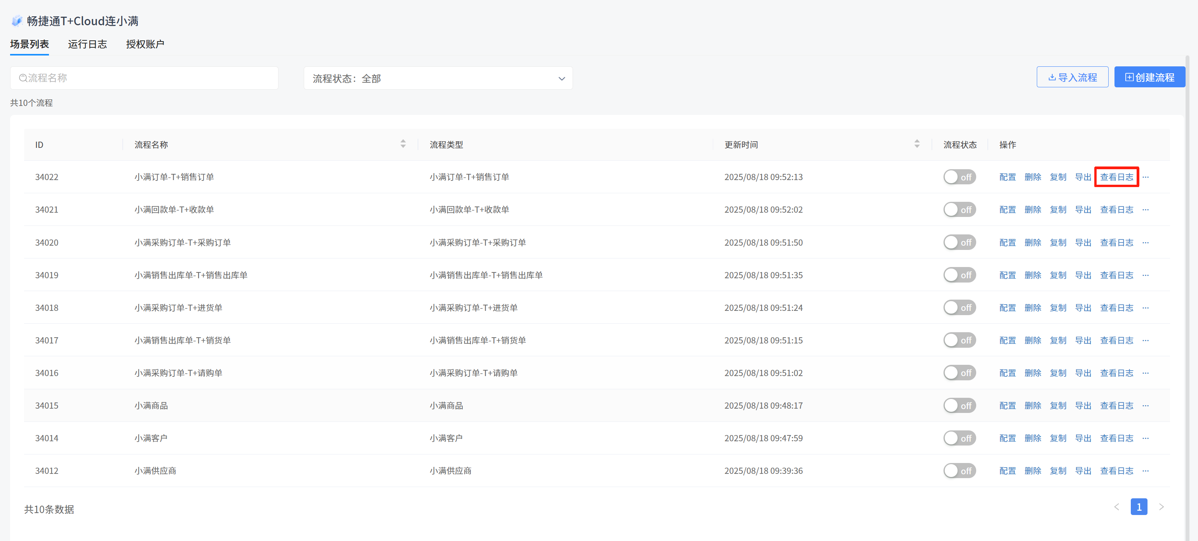Focus the 流程名称 search field
This screenshot has height=541, width=1198.
pyautogui.click(x=144, y=78)
